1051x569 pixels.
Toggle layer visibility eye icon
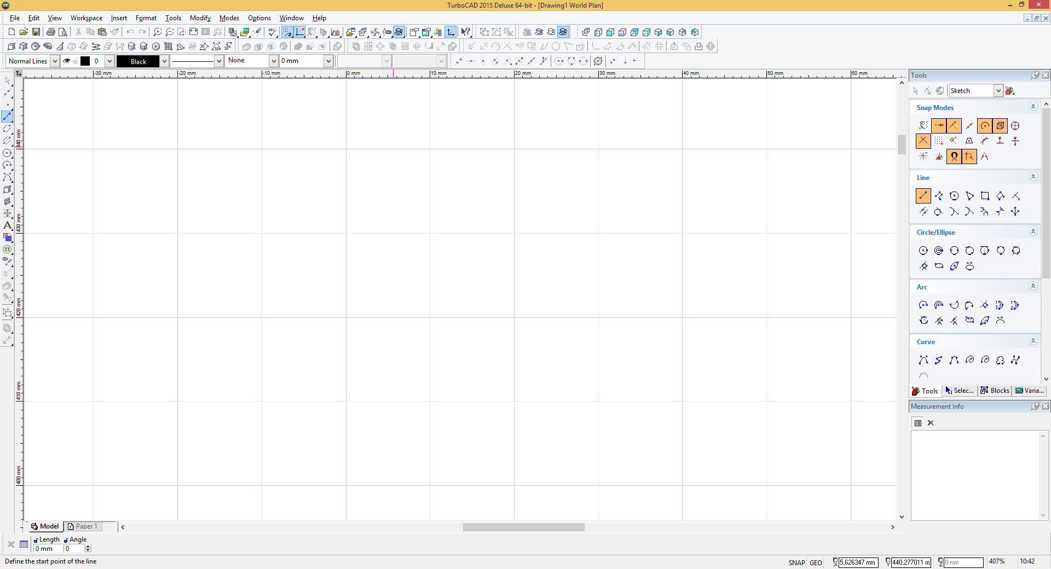tap(67, 61)
